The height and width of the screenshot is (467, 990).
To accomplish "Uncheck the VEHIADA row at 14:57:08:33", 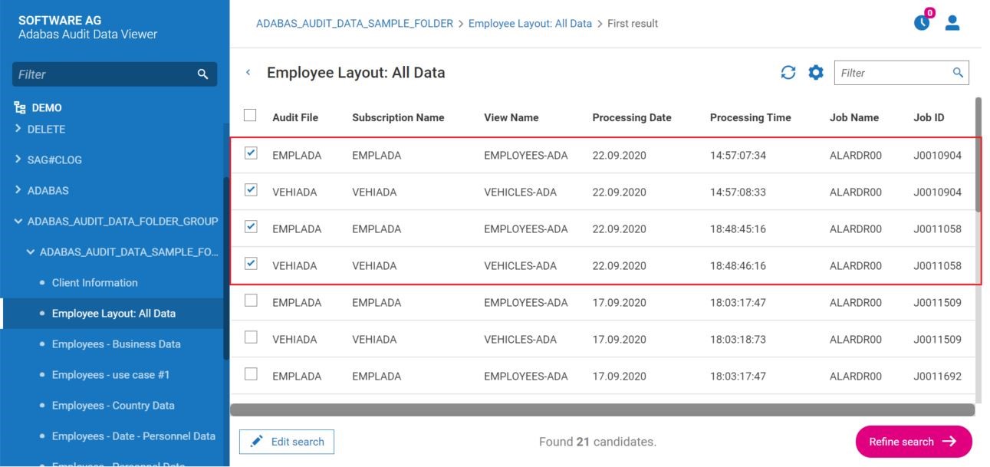I will coord(251,190).
